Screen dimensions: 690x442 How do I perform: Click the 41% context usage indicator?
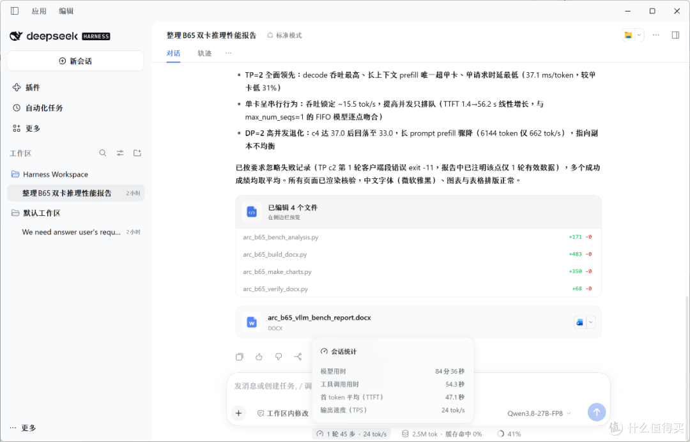pyautogui.click(x=509, y=434)
